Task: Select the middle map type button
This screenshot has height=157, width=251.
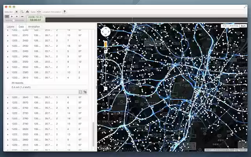Action: 234,26
